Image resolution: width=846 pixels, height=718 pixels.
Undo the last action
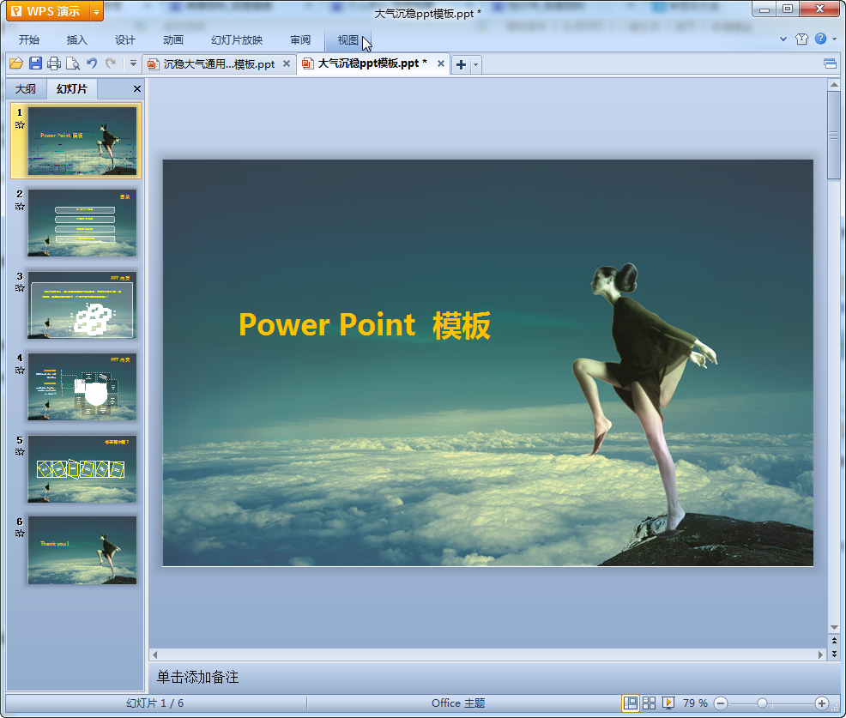click(92, 63)
